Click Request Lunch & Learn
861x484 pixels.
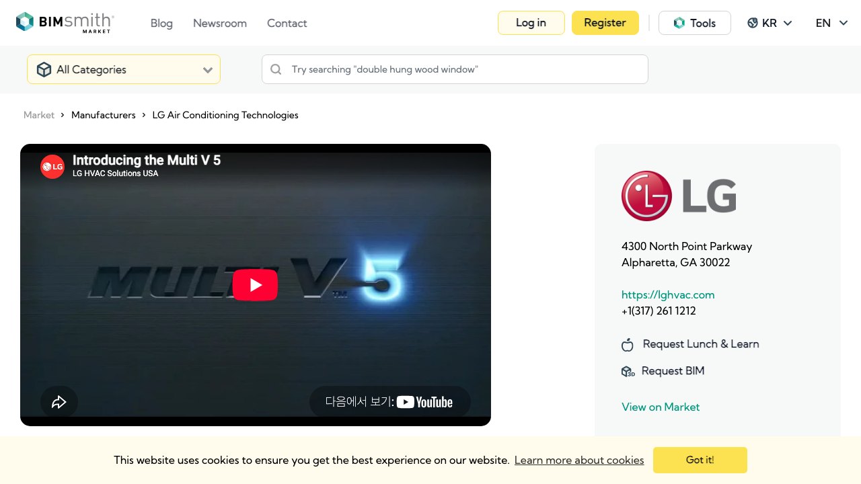pyautogui.click(x=691, y=344)
